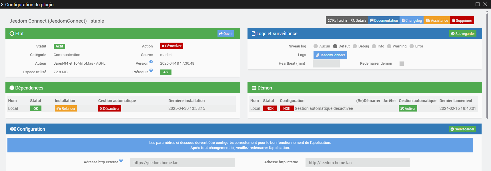The image size is (491, 171).
Task: Click the Logs et surveillance file icon
Action: 253,33
